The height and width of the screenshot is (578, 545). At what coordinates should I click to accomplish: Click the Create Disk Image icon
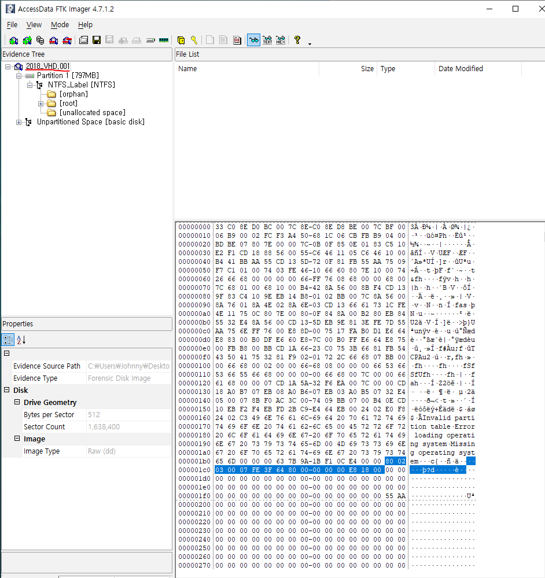tap(84, 40)
